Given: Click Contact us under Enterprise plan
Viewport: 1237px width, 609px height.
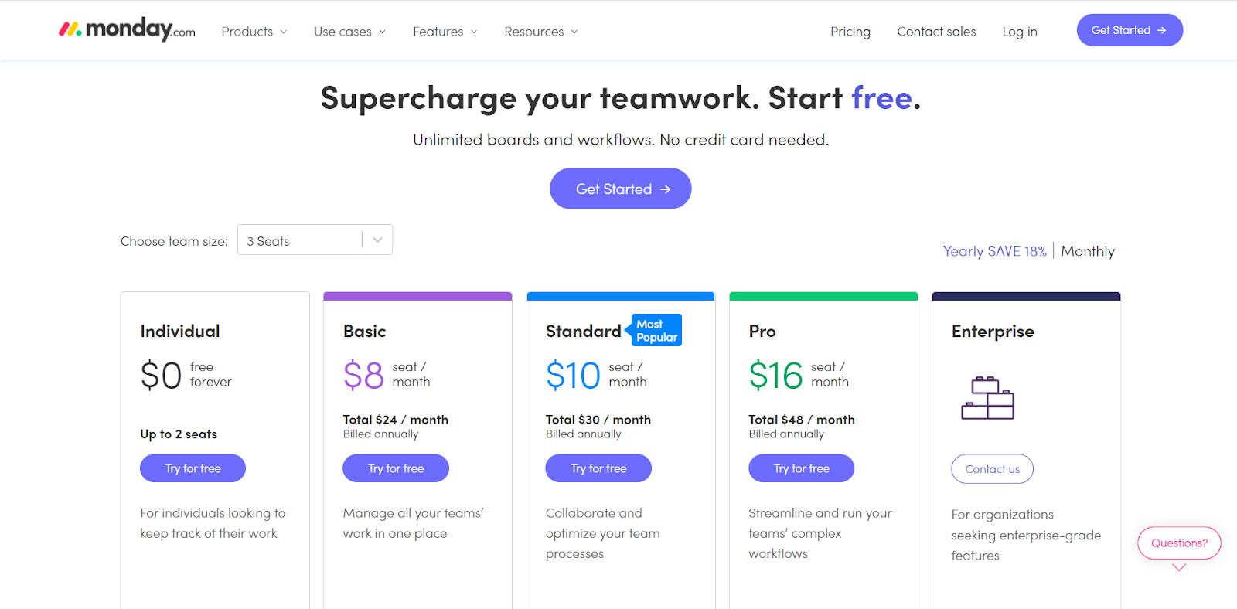Looking at the screenshot, I should pos(992,469).
